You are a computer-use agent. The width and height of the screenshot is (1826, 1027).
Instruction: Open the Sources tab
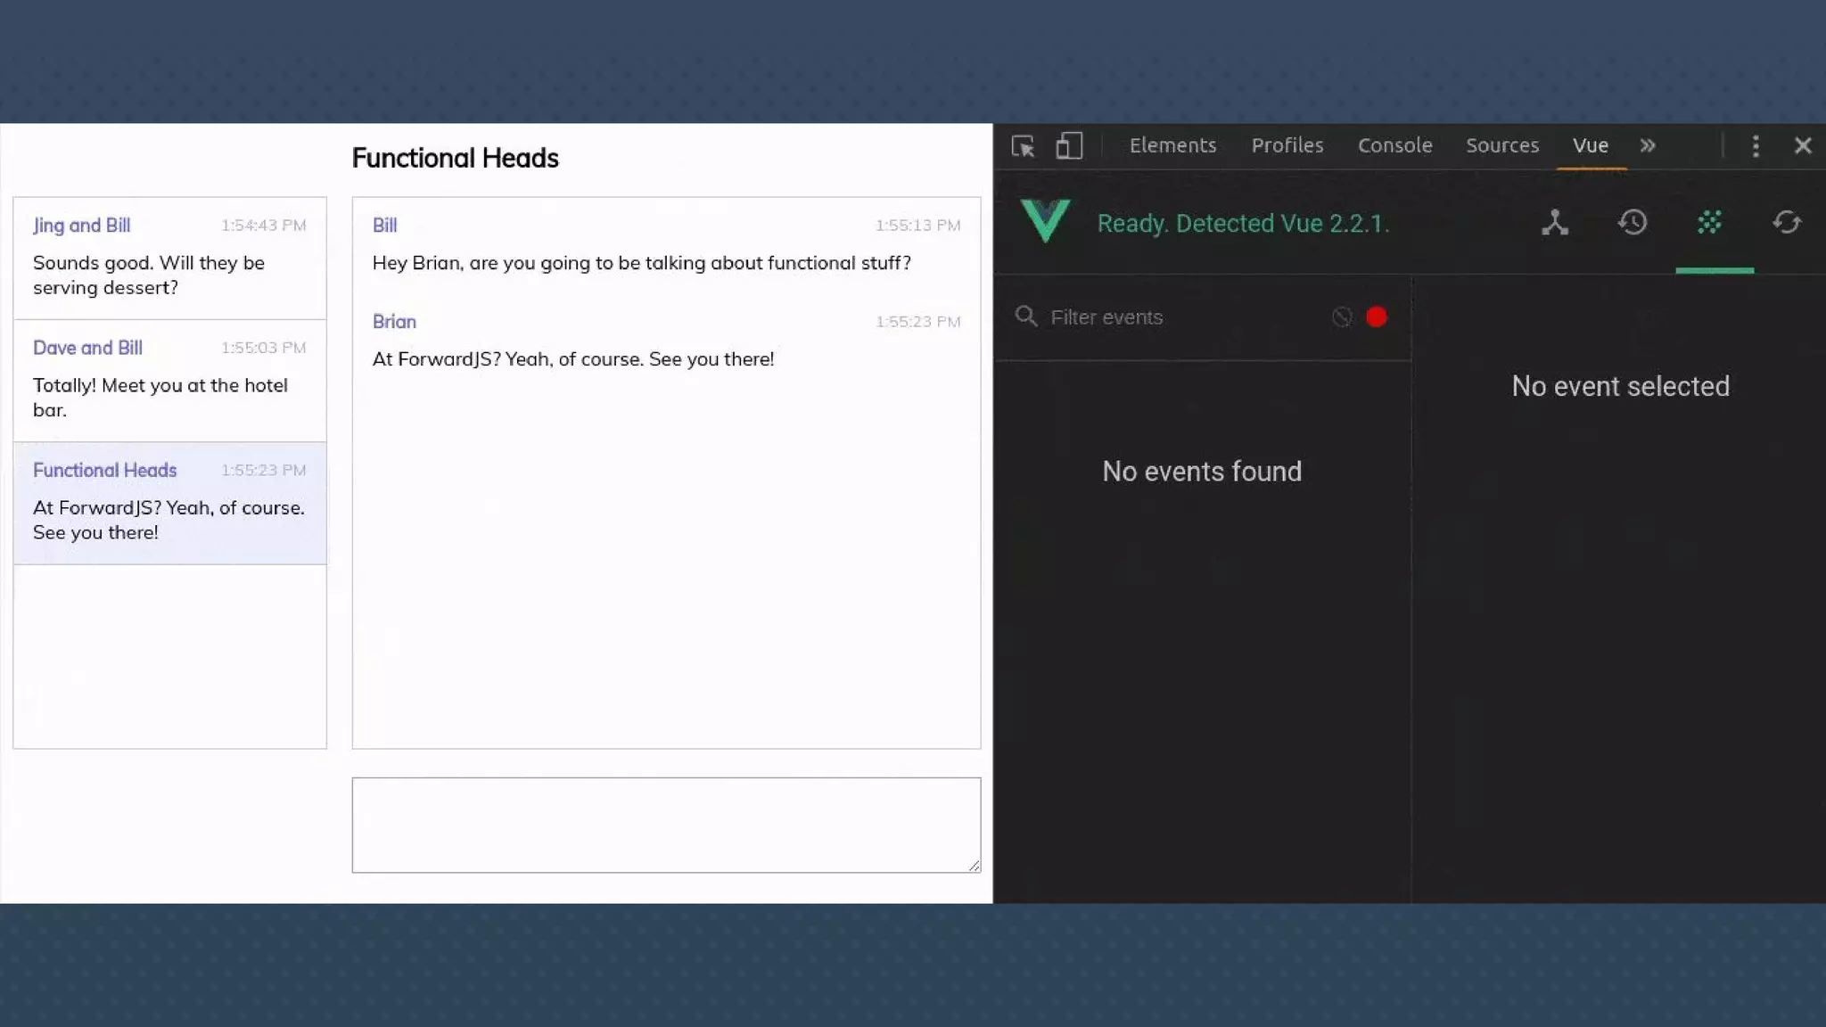1501,145
